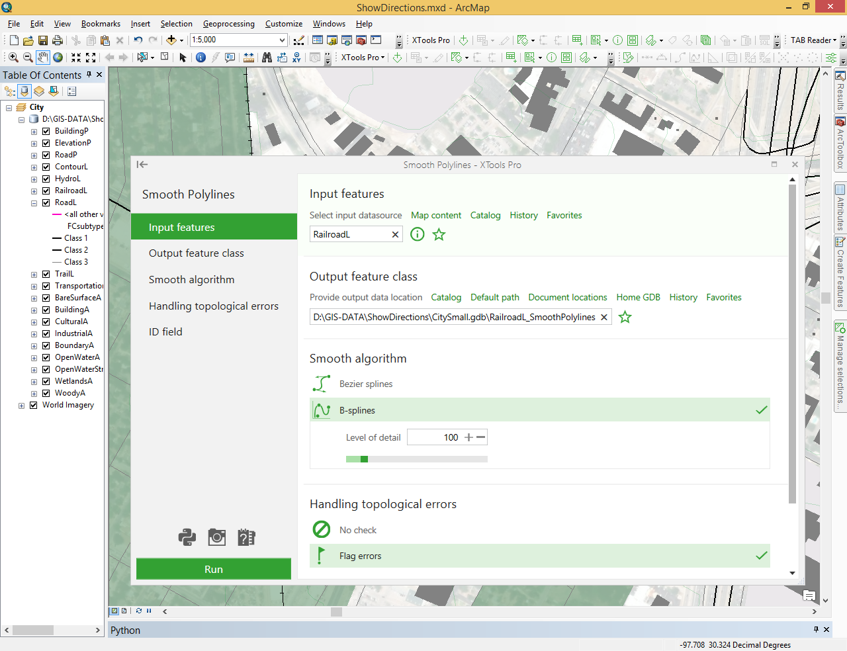Viewport: 847px width, 651px height.
Task: Click the Default path link
Action: click(x=495, y=298)
